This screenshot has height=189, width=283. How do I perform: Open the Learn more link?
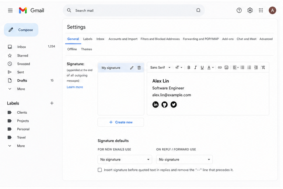point(75,87)
